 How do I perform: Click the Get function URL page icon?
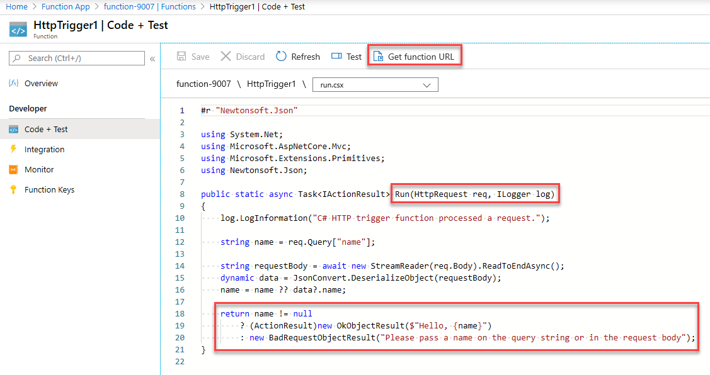(379, 56)
